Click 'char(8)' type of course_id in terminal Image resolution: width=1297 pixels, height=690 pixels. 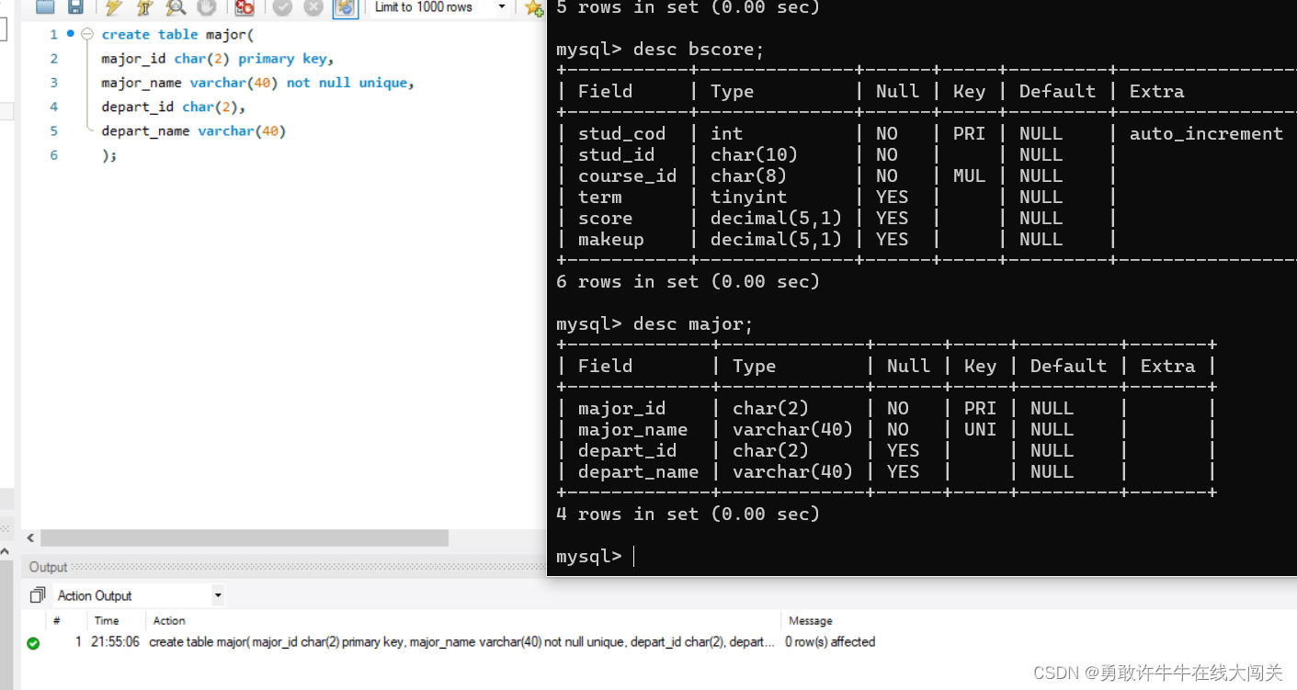[748, 175]
